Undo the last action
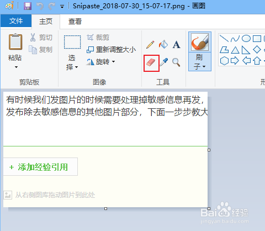Image resolution: width=265 pixels, height=231 pixels. 40,6
